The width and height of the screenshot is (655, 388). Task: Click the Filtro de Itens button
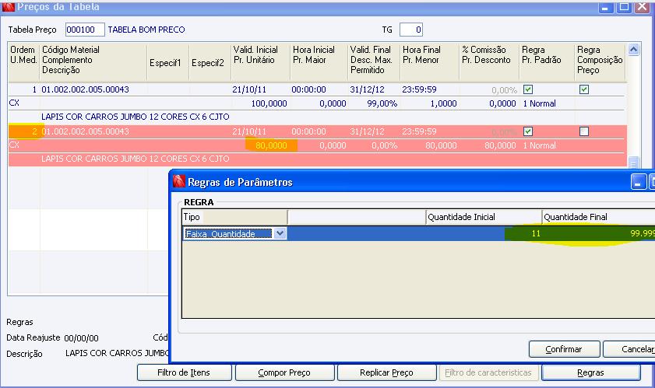click(185, 372)
